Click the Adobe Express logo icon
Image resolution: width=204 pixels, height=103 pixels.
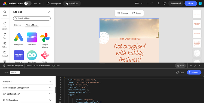click(x=5, y=3)
